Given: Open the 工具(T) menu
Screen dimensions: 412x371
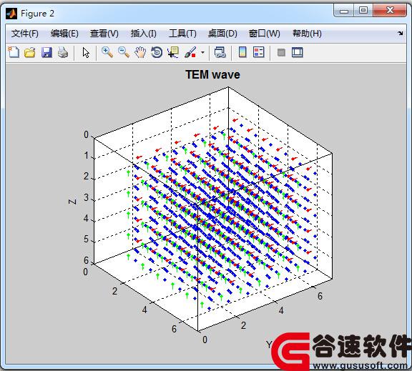Looking at the screenshot, I should [x=182, y=34].
